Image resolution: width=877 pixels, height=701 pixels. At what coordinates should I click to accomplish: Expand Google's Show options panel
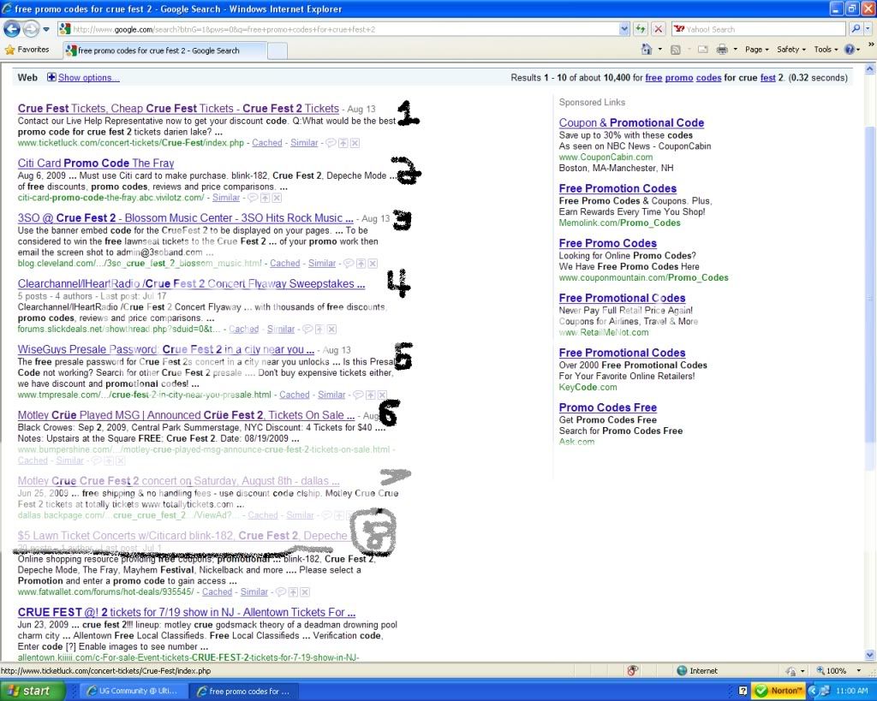coord(88,78)
